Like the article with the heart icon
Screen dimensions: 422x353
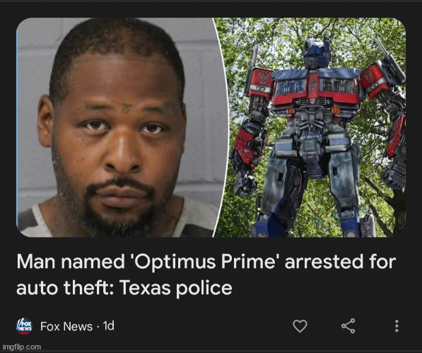click(300, 326)
